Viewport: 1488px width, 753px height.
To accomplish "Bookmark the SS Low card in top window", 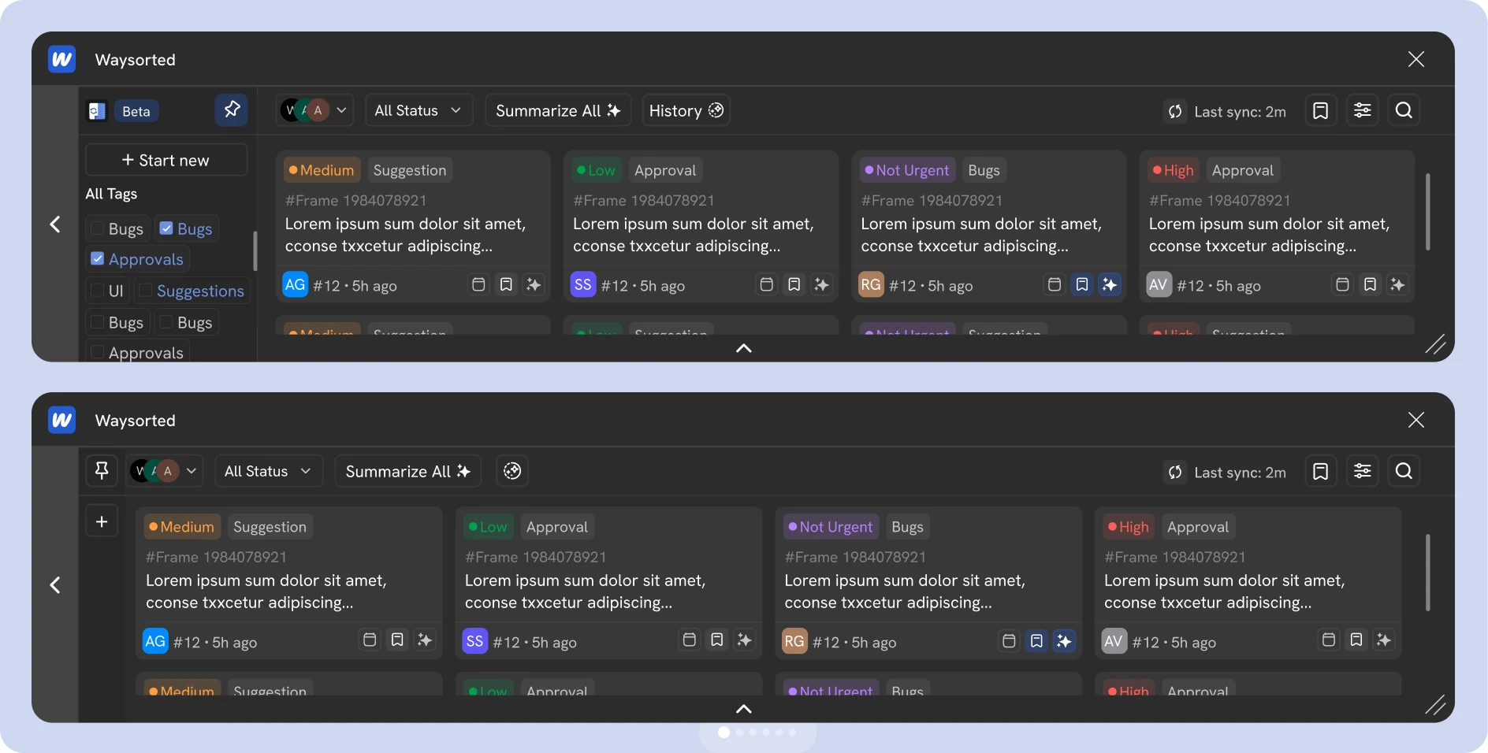I will (794, 284).
